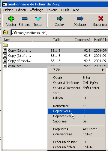Click the red X Supprimer icon
The width and height of the screenshot is (108, 151).
click(100, 19)
